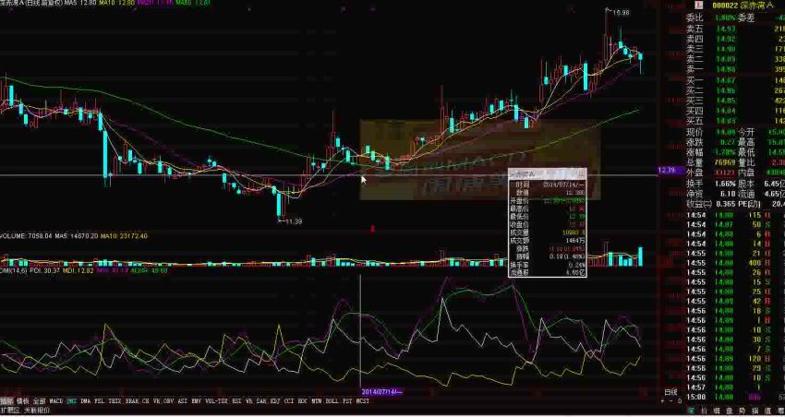Viewport: 785px width, 417px height.
Task: Click the 卖四 order book row
Action: tap(735, 39)
